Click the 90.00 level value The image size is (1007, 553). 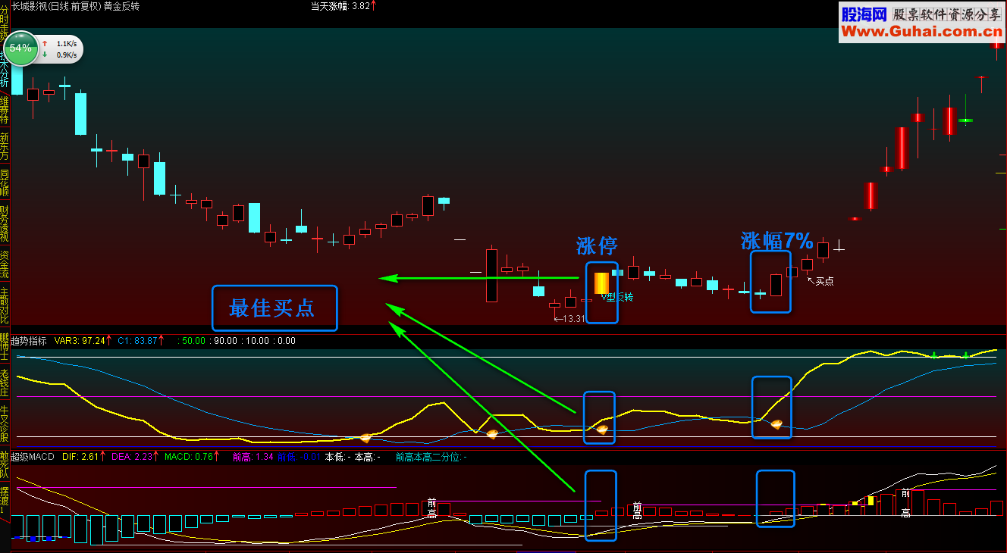(225, 341)
